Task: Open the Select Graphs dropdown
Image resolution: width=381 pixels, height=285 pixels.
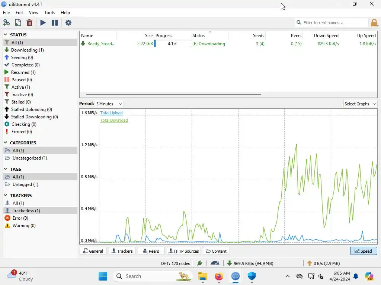Action: tap(360, 104)
